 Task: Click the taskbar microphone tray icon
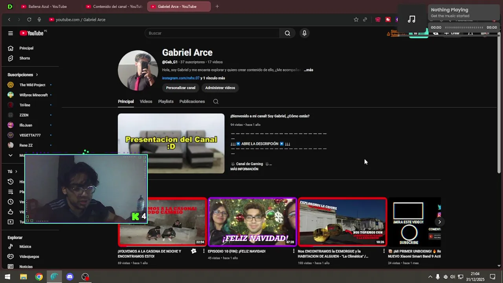tap(437, 277)
